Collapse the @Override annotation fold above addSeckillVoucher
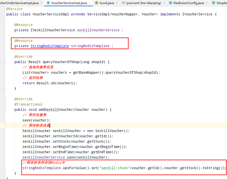Viewport: 227px width, 179px height. coord(5,99)
